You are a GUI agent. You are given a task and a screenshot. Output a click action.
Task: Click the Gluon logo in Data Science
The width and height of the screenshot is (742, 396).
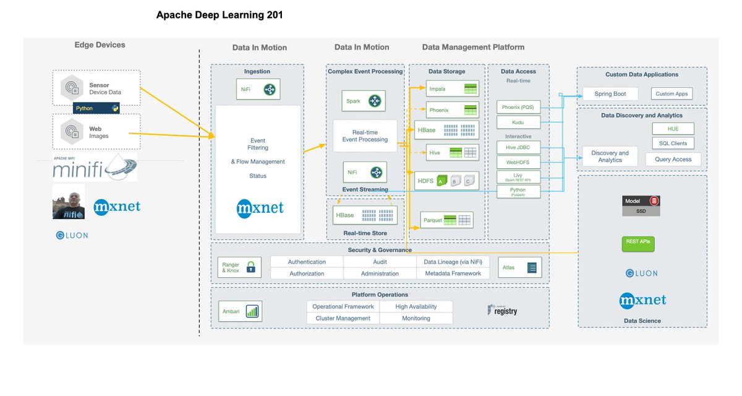point(641,273)
